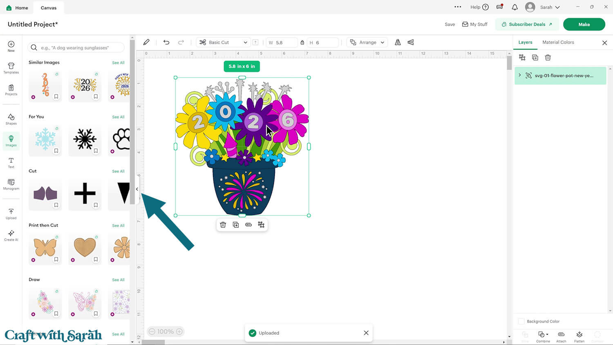
Task: Click the zoom-in plus button
Action: (179, 332)
